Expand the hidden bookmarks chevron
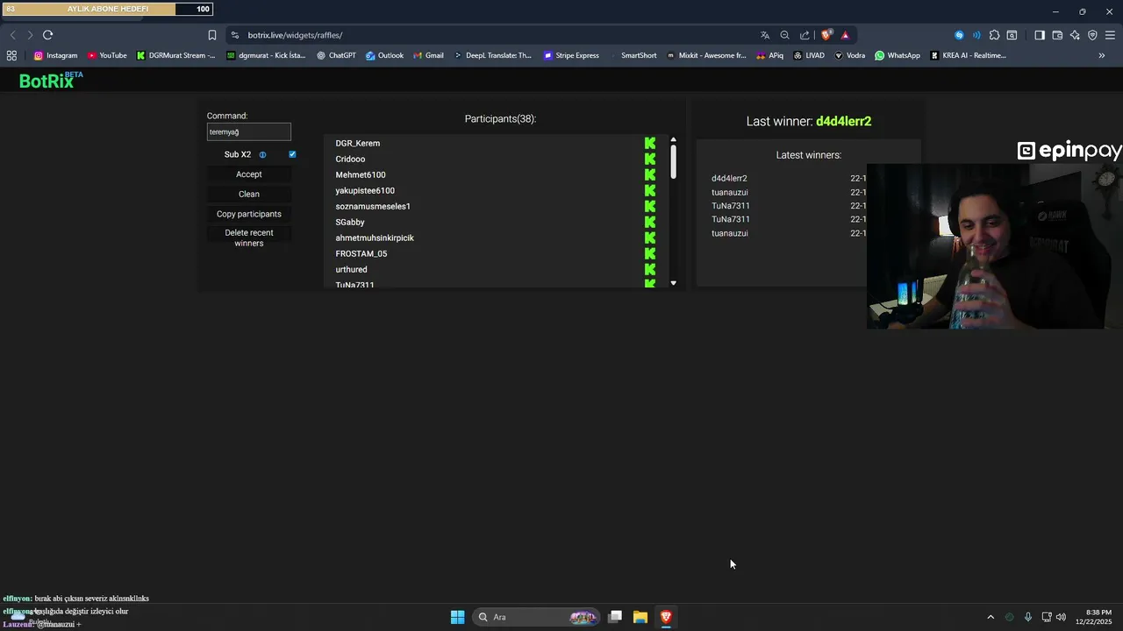 (x=1102, y=55)
